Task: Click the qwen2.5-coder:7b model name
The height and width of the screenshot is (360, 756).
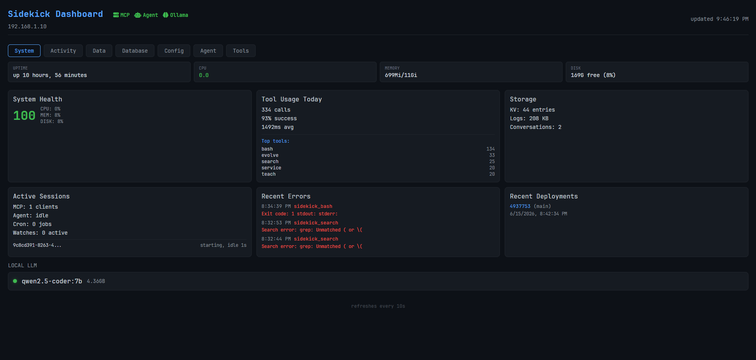Action: (x=52, y=281)
